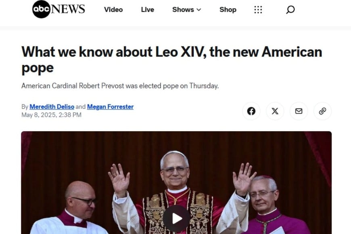The image size is (351, 234).
Task: Click the abc circular logo
Action: point(41,9)
